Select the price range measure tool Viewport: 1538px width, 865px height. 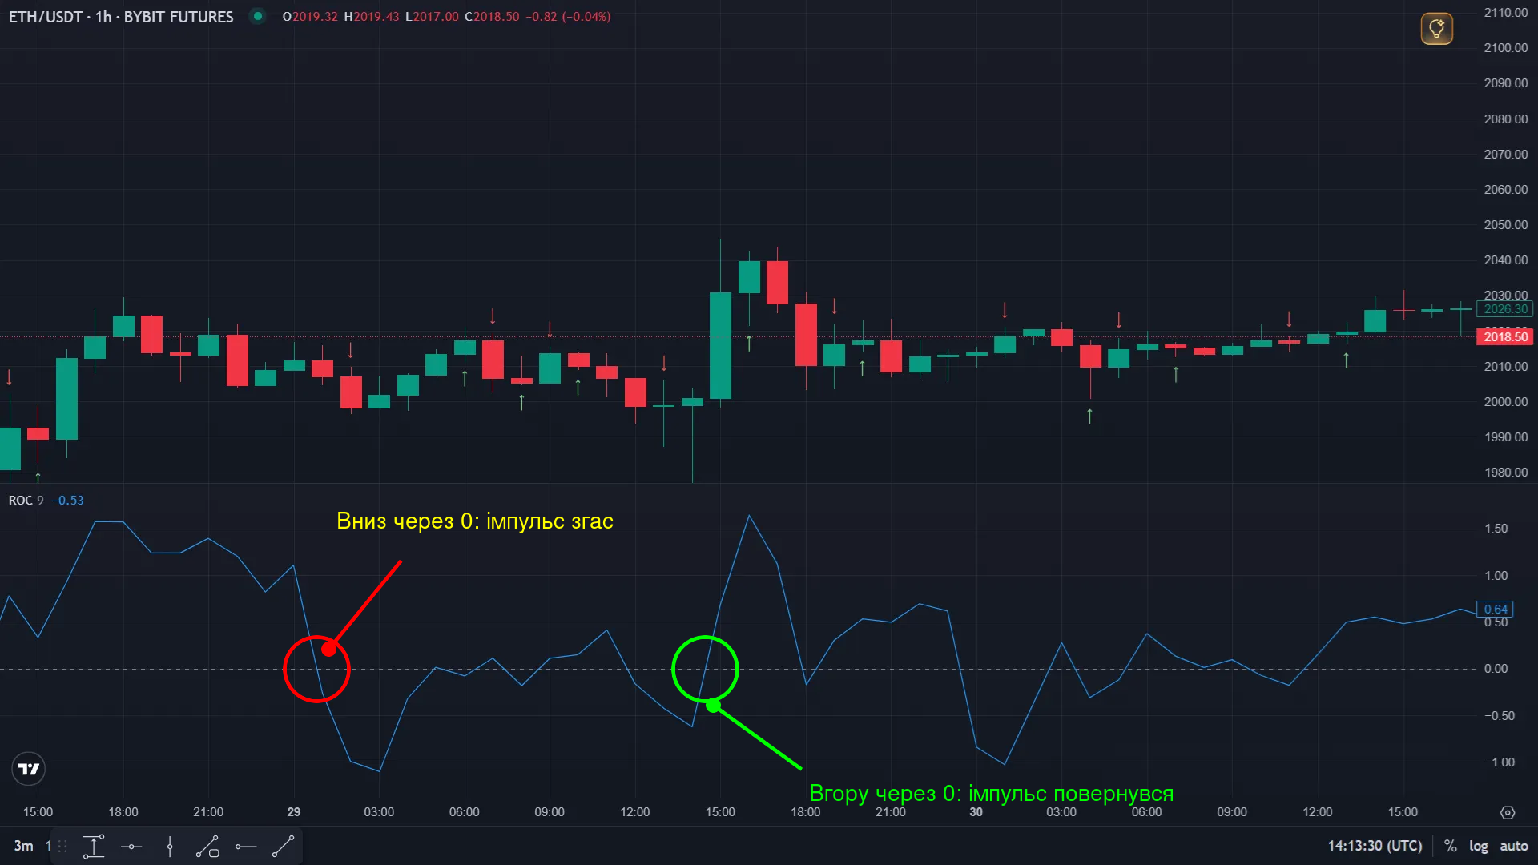point(94,847)
